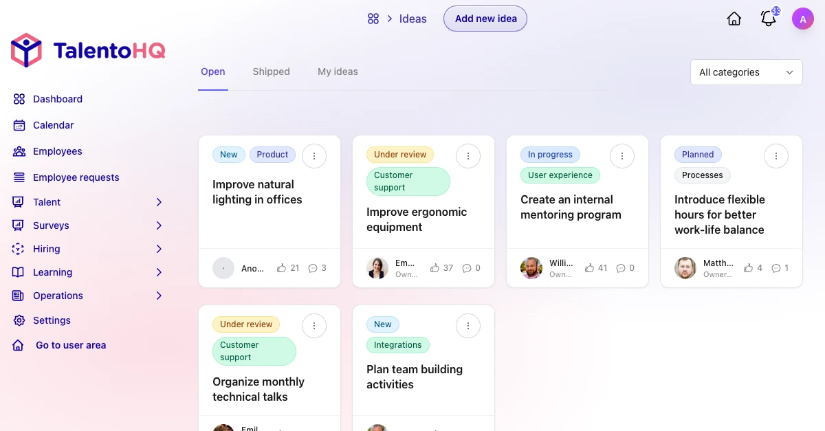Click the TalentoHQ logo
The height and width of the screenshot is (431, 825).
88,50
